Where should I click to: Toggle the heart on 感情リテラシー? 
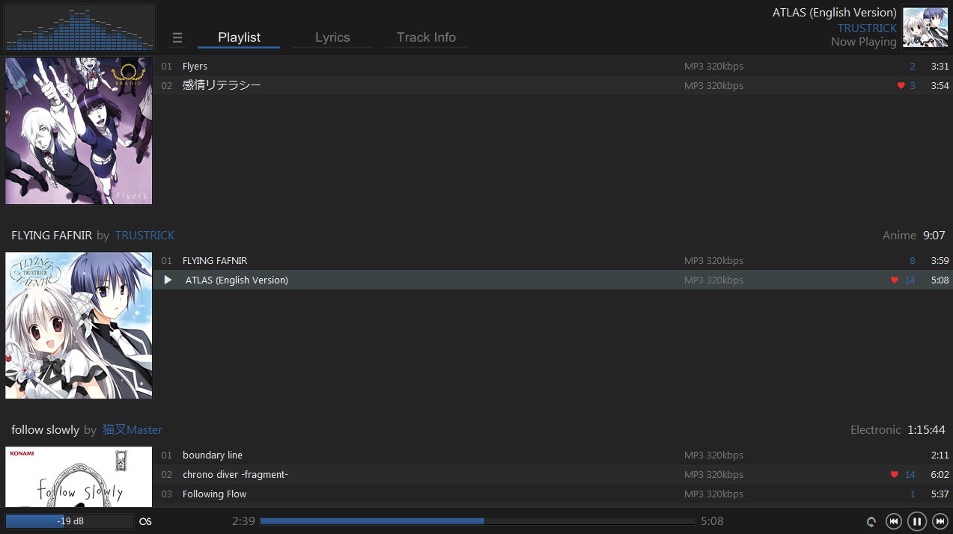(901, 86)
